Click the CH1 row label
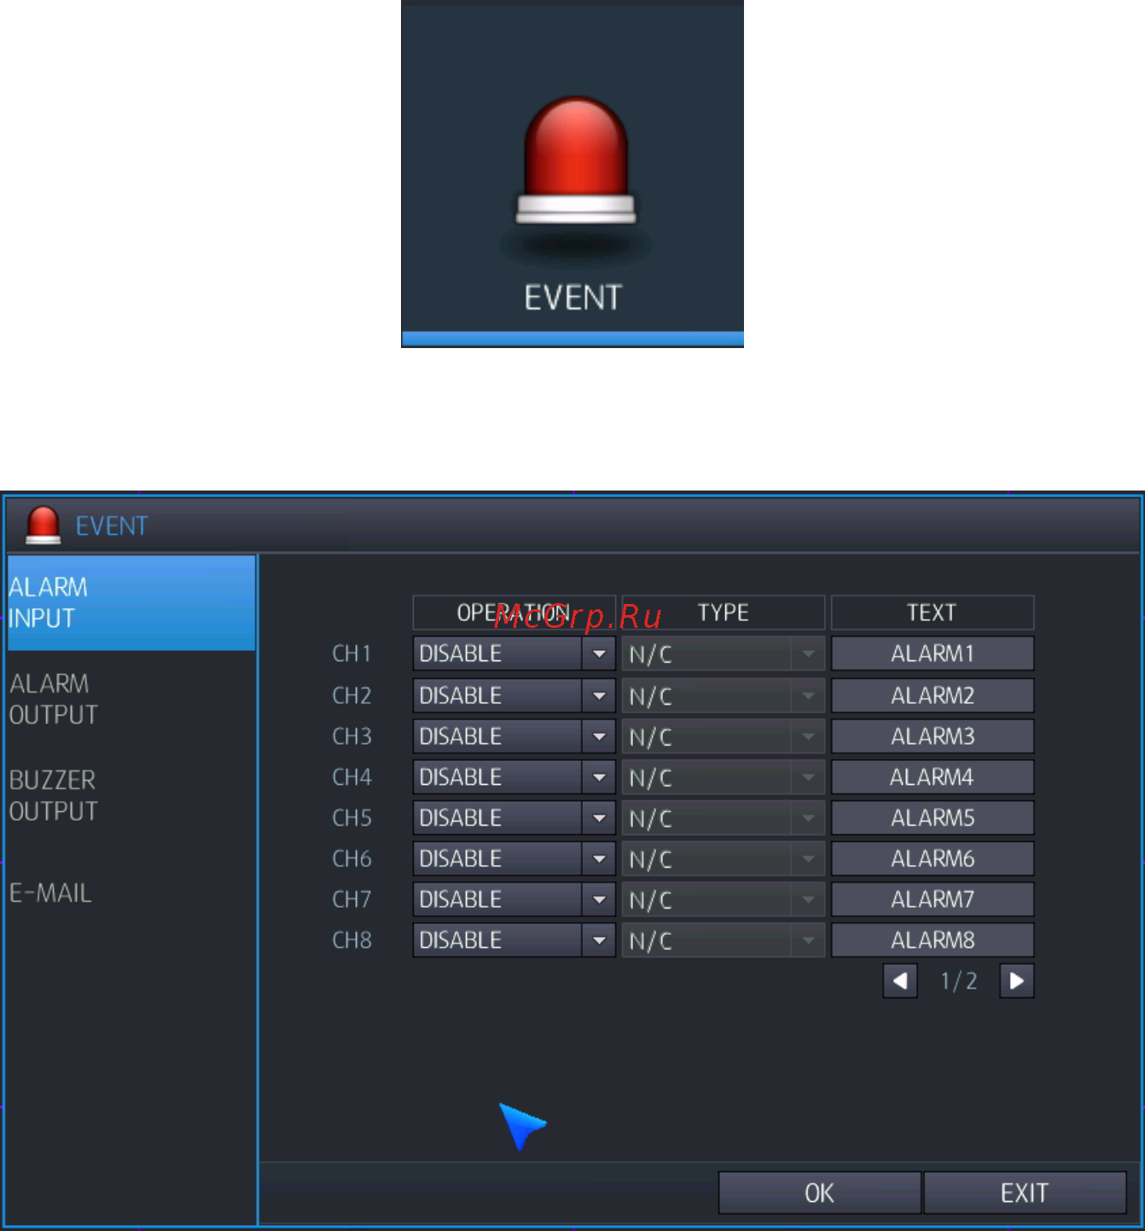 tap(352, 654)
